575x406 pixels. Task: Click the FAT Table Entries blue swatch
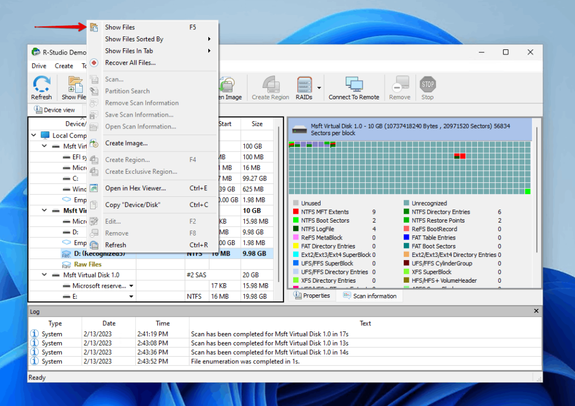(x=407, y=238)
